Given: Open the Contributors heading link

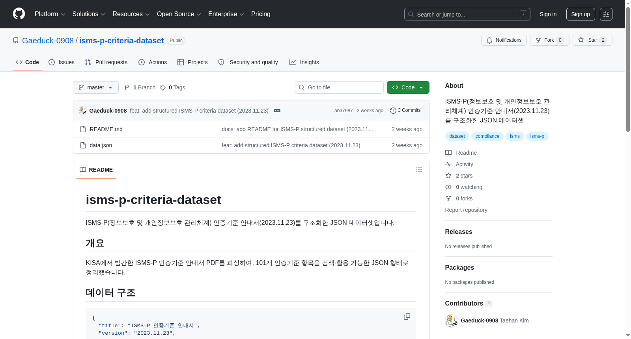Looking at the screenshot, I should coord(469,304).
